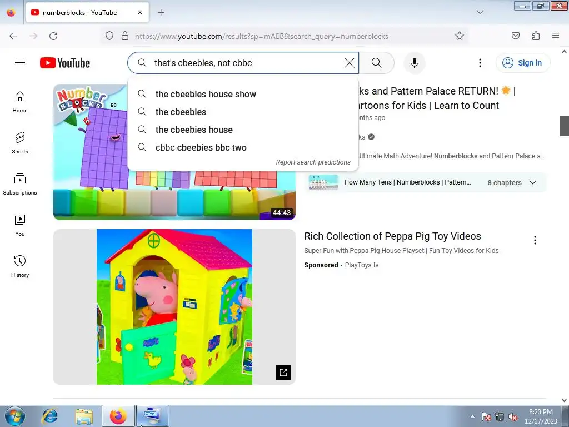The height and width of the screenshot is (427, 569).
Task: Open History in sidebar
Action: point(20,266)
